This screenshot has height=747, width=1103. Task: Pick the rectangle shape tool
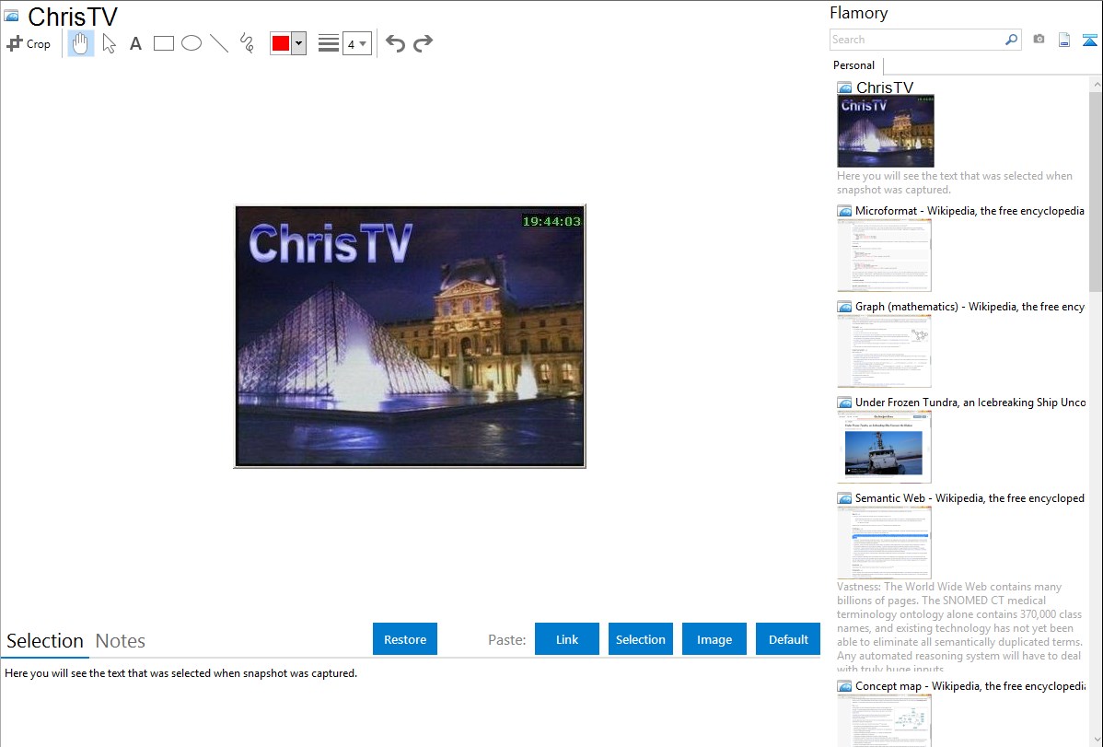pyautogui.click(x=164, y=43)
